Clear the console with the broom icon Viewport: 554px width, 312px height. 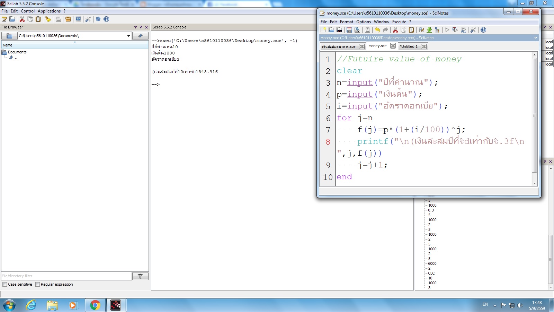coord(48,19)
